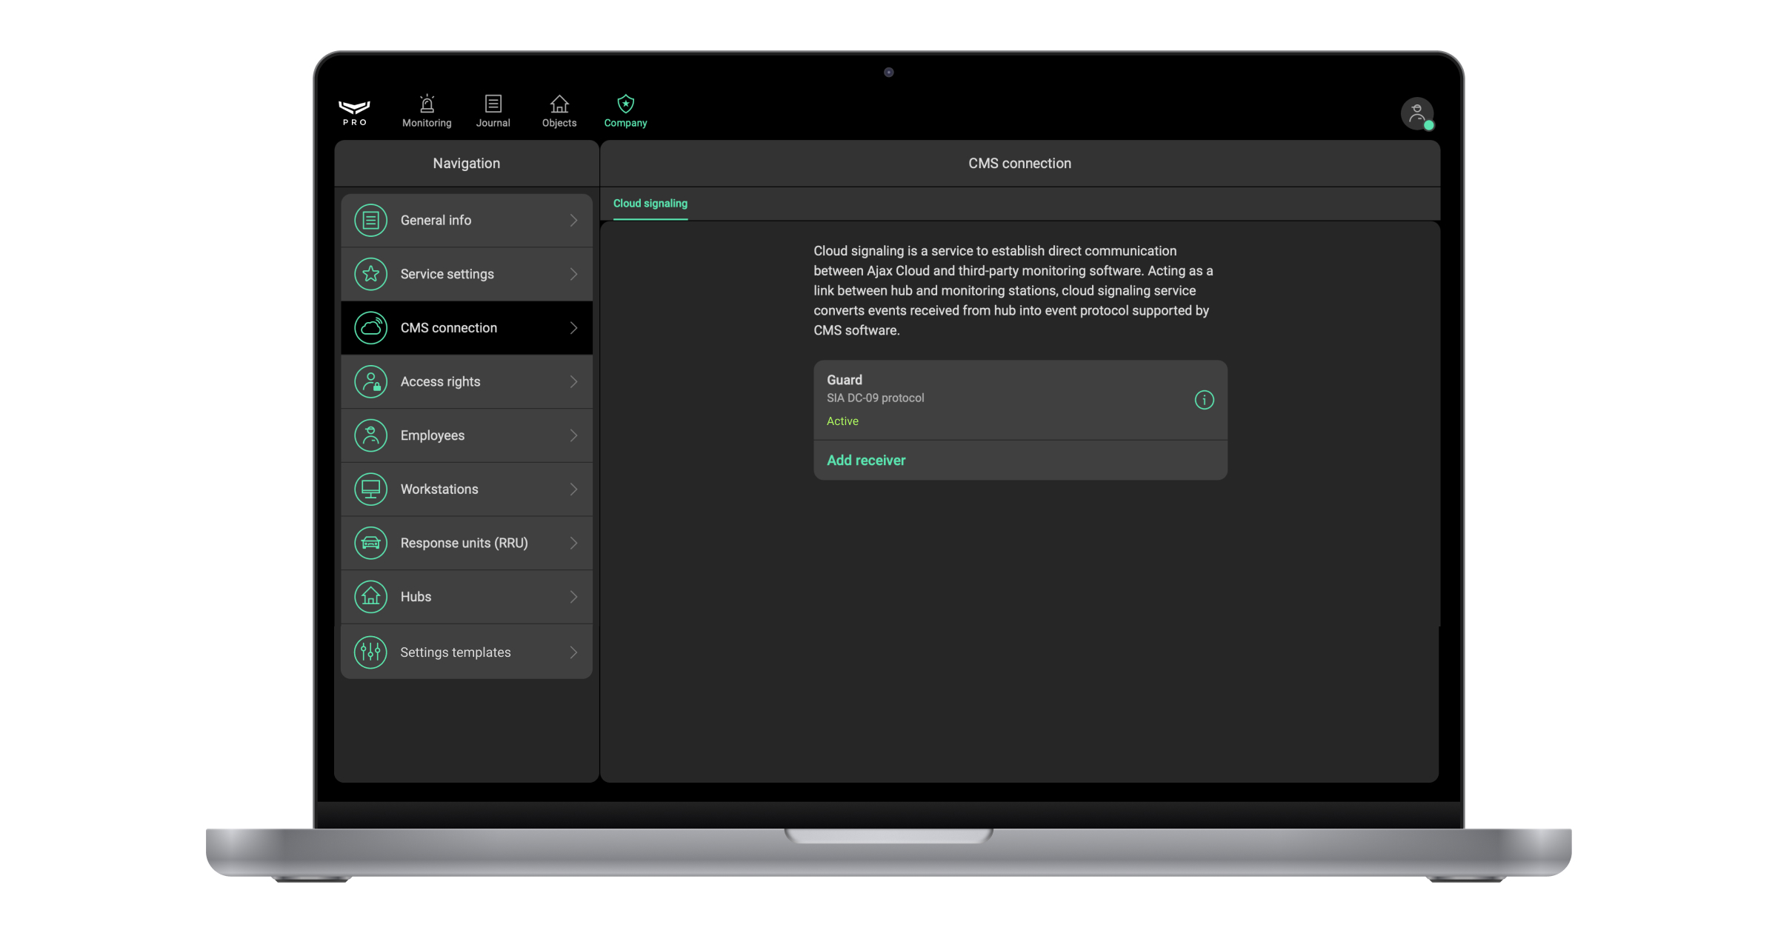Expand Employees chevron

tap(573, 435)
